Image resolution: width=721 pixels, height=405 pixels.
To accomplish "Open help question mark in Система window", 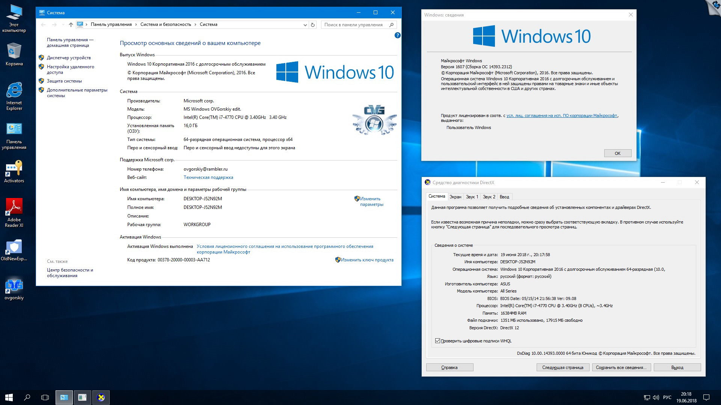I will click(398, 35).
